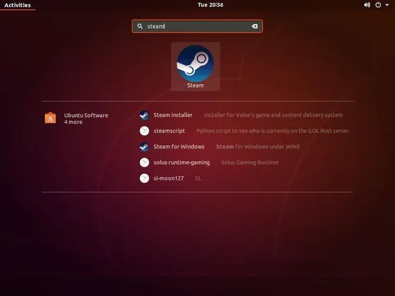Click the Solus Gaming Runtime description

click(250, 162)
